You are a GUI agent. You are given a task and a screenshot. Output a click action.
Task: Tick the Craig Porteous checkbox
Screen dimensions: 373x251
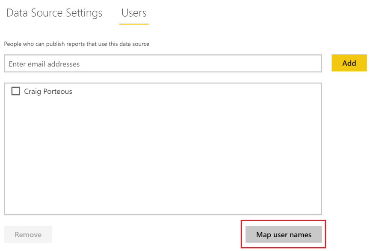(x=16, y=91)
